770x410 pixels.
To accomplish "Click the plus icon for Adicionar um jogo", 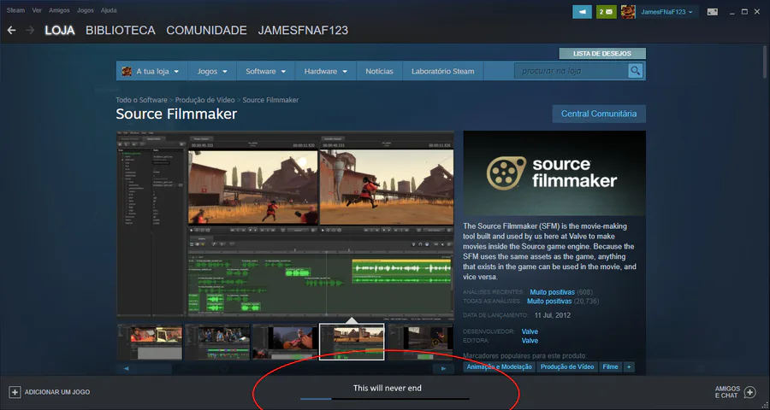I will (15, 392).
